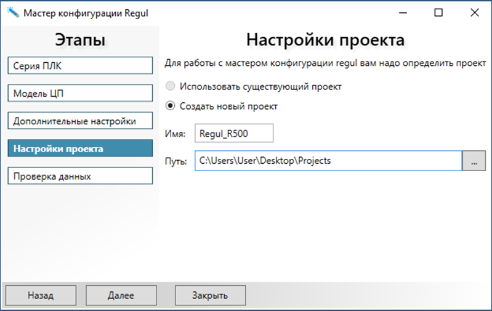The width and height of the screenshot is (492, 311).
Task: Choose 'Создать новый проект' radio button
Action: click(171, 106)
